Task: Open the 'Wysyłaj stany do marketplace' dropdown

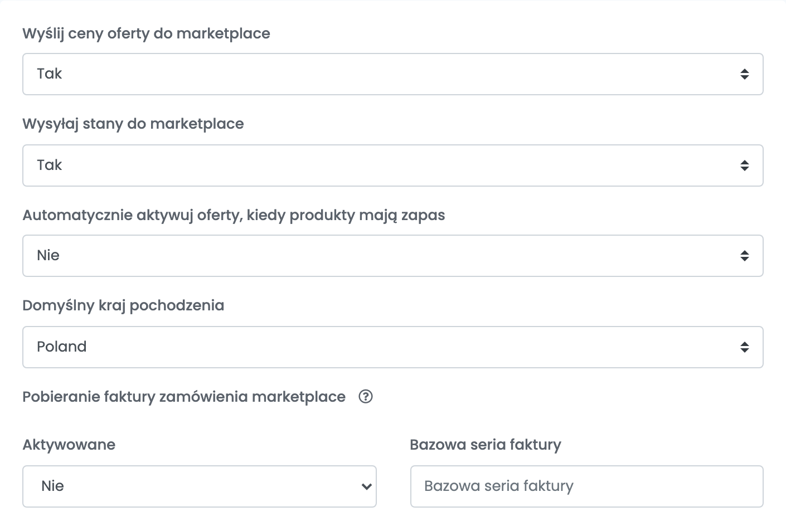Action: click(x=392, y=165)
